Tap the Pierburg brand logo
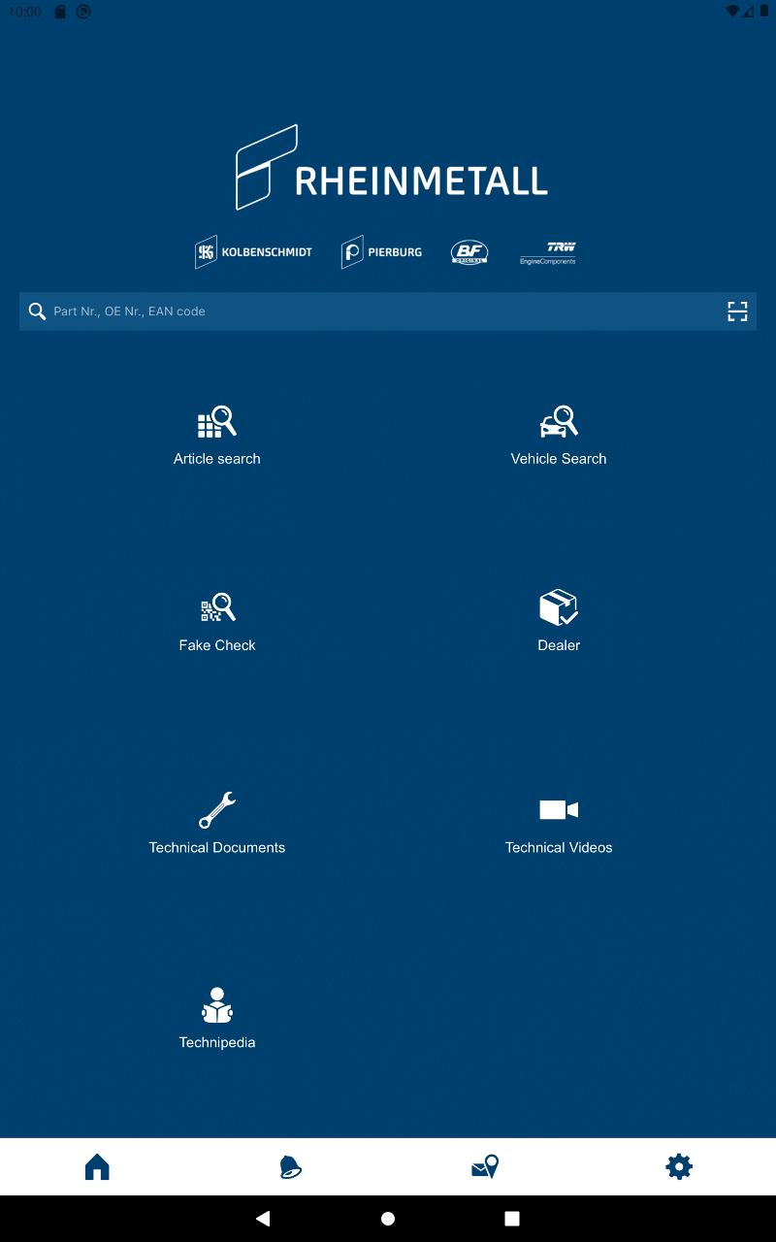Screen dimensions: 776x1242 coord(381,252)
